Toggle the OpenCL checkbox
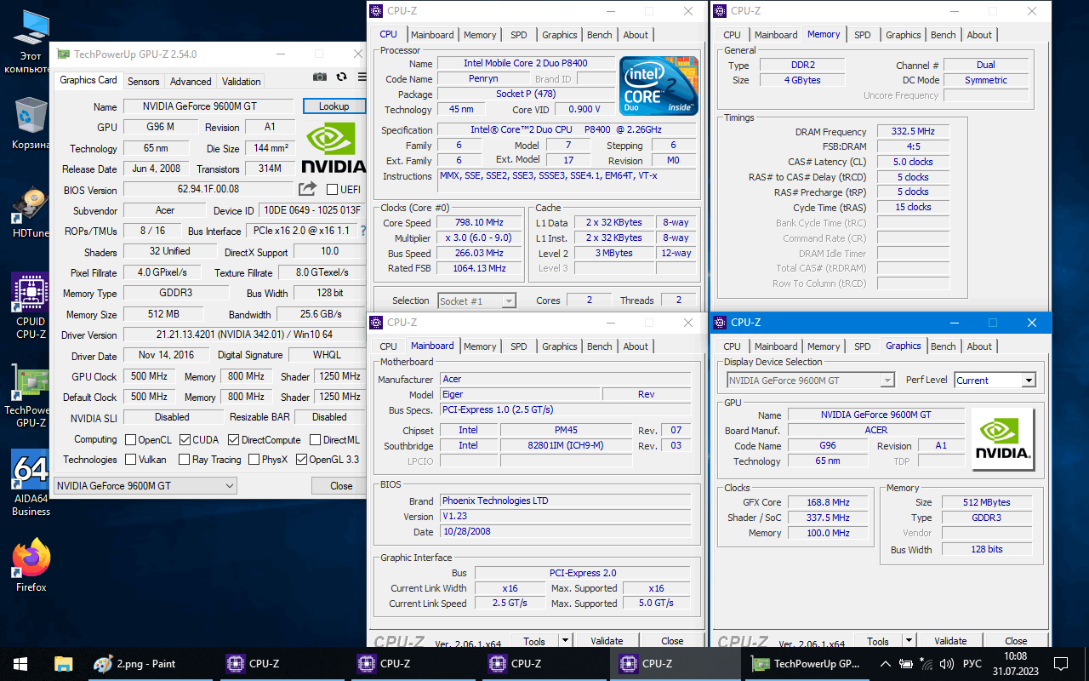Viewport: 1089px width, 681px height. 131,440
